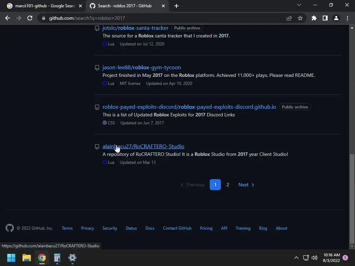Toggle the browser side panel icon
The width and height of the screenshot is (355, 266).
tap(325, 18)
